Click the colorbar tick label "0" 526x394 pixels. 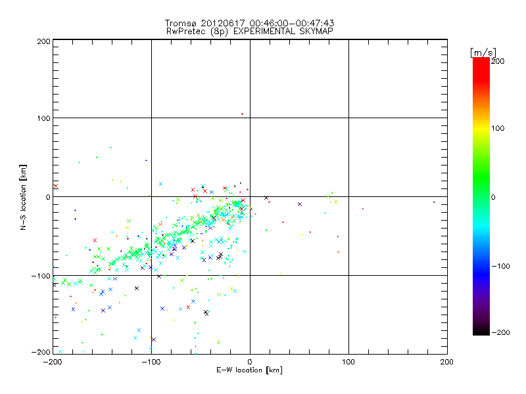pos(493,198)
